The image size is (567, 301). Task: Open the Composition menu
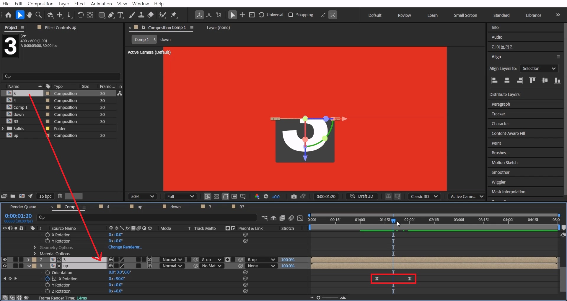40,4
